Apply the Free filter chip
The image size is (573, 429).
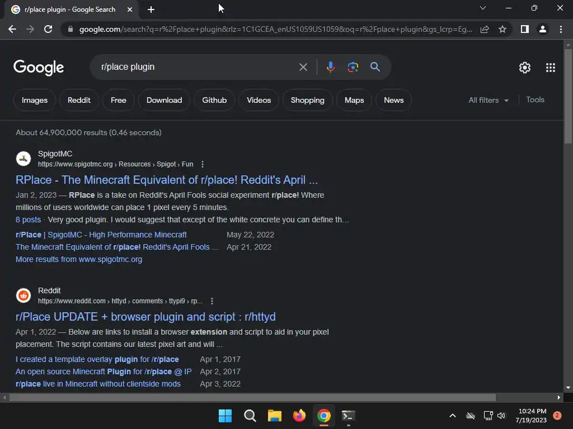[119, 100]
